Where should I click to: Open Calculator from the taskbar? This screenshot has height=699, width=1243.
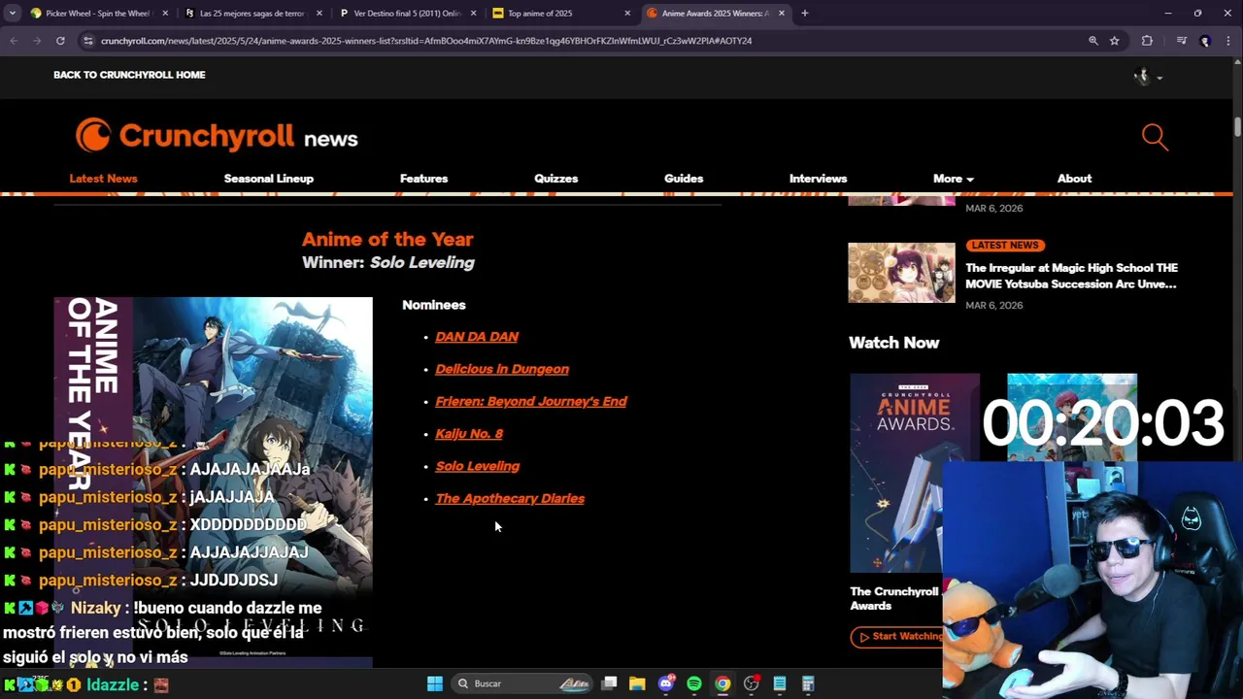[807, 683]
